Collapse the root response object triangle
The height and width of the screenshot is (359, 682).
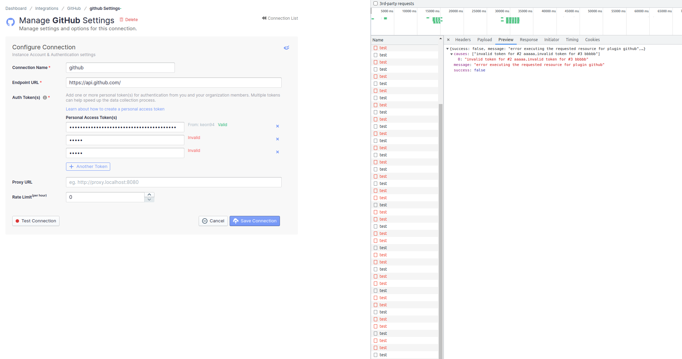(x=448, y=49)
